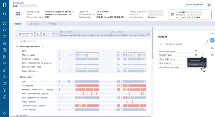The height and width of the screenshot is (117, 215).
Task: Toggle the layout panel icon beside Device benchmark
Action: (x=209, y=5)
